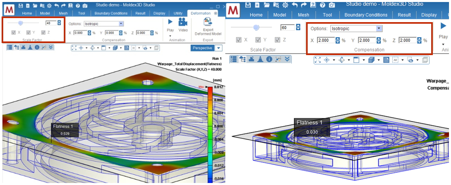Click the list view icon in right panel toolbar
Viewport: 451px width, 185px height.
point(234,59)
